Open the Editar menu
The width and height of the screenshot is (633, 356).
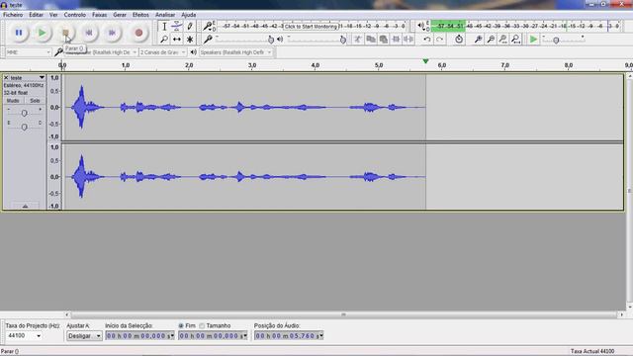36,15
